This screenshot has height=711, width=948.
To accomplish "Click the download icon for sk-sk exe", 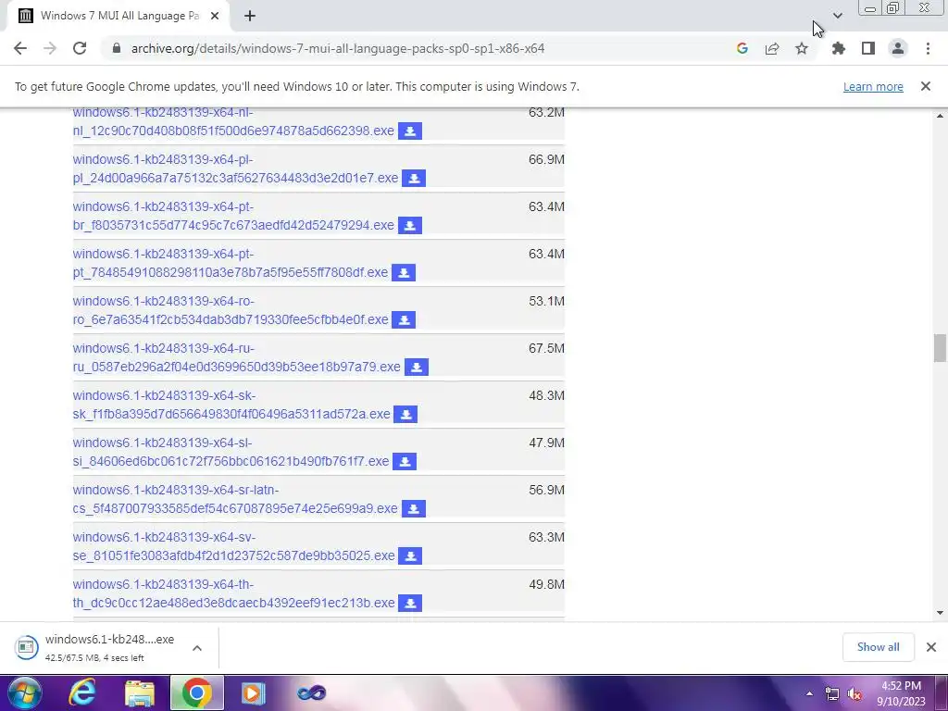I will (x=405, y=414).
